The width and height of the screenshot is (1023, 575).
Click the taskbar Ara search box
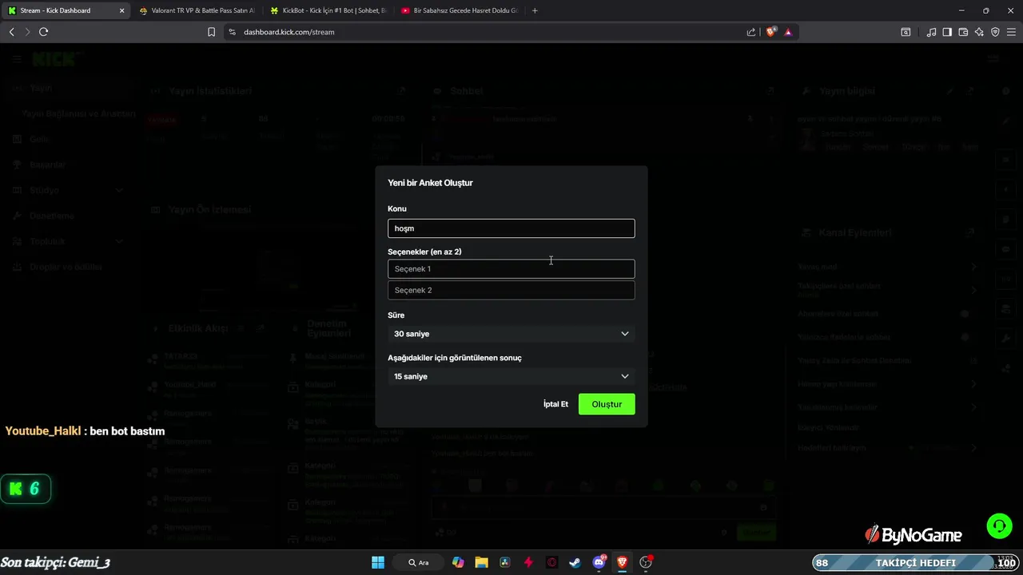pyautogui.click(x=419, y=562)
